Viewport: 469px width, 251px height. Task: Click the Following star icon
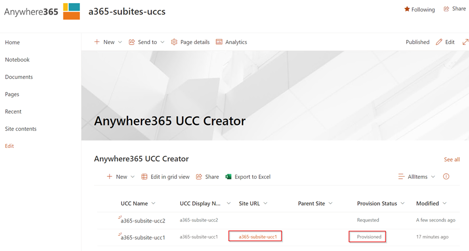[407, 9]
